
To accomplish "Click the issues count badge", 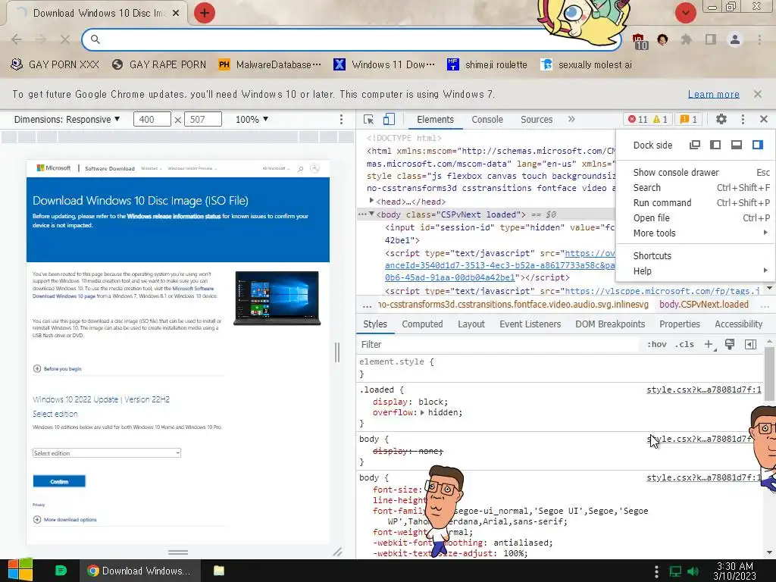I will pos(688,119).
